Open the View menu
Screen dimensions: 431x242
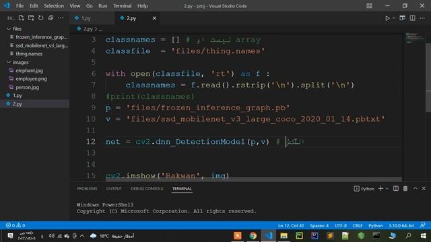coord(75,6)
